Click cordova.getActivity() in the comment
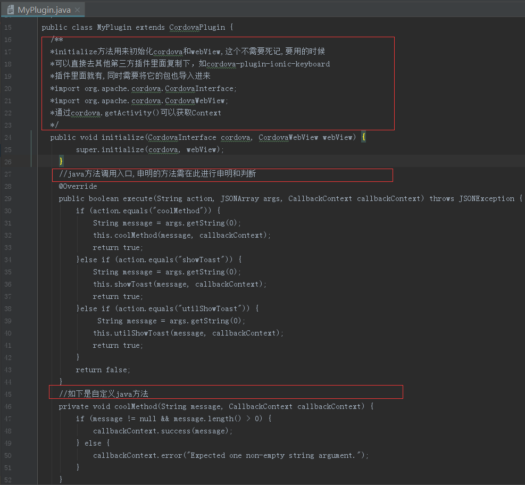 click(x=115, y=113)
